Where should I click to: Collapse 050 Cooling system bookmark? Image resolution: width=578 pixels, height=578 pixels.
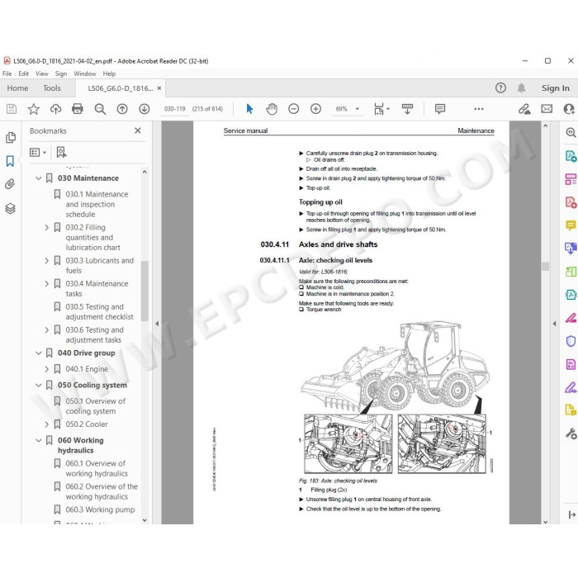click(38, 386)
